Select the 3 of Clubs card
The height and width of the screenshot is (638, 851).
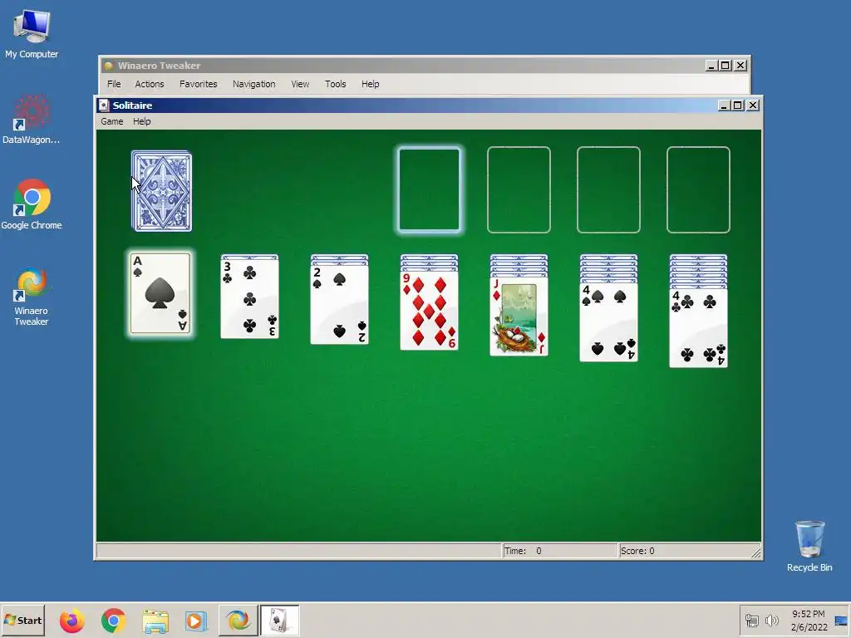249,298
